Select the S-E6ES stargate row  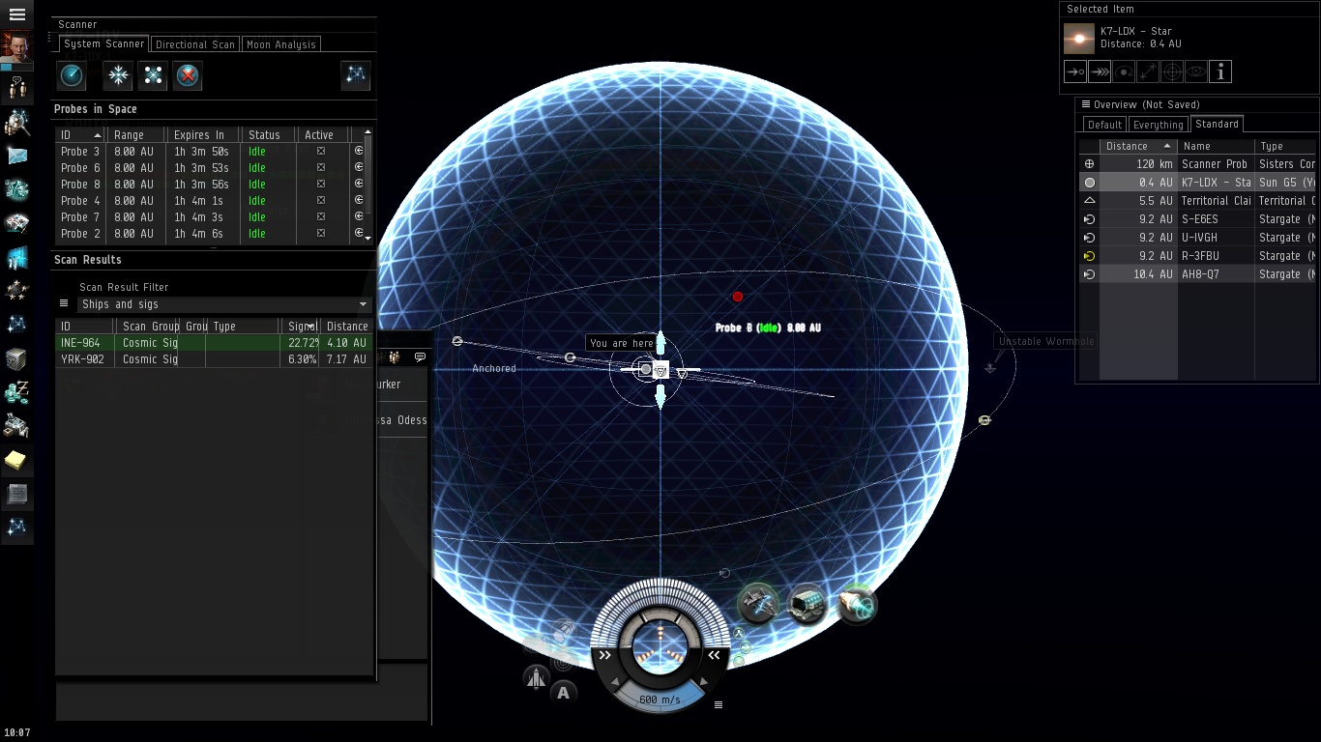[1199, 219]
